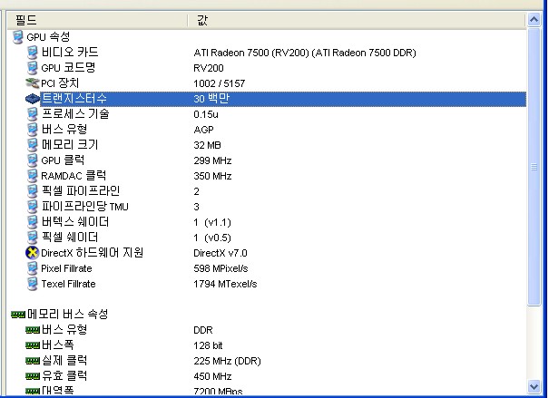The height and width of the screenshot is (398, 549).
Task: Select the 프로세스 기술 row label
Action: coord(75,114)
